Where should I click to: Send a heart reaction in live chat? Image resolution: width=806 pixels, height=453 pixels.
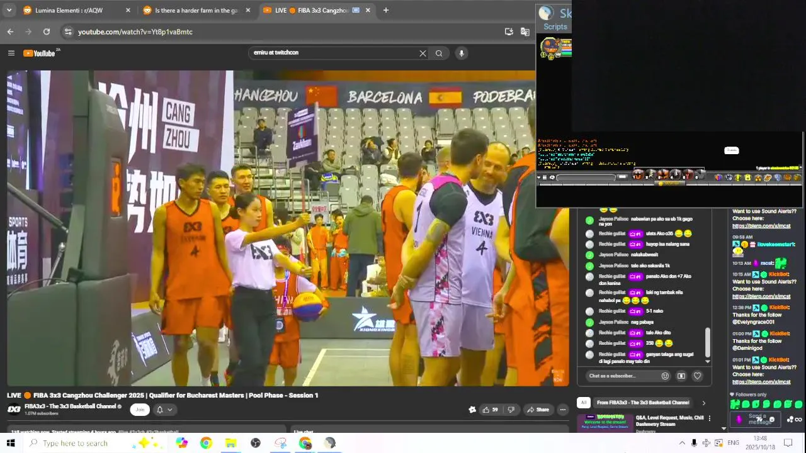(697, 376)
